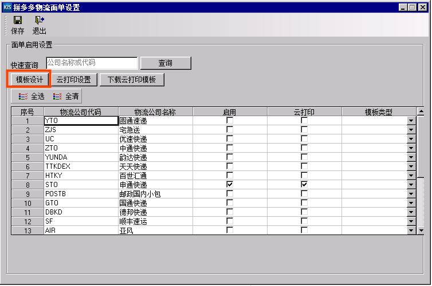The height and width of the screenshot is (286, 432).
Task: Check 云打印 for YTO 圆通速递
Action: point(304,121)
